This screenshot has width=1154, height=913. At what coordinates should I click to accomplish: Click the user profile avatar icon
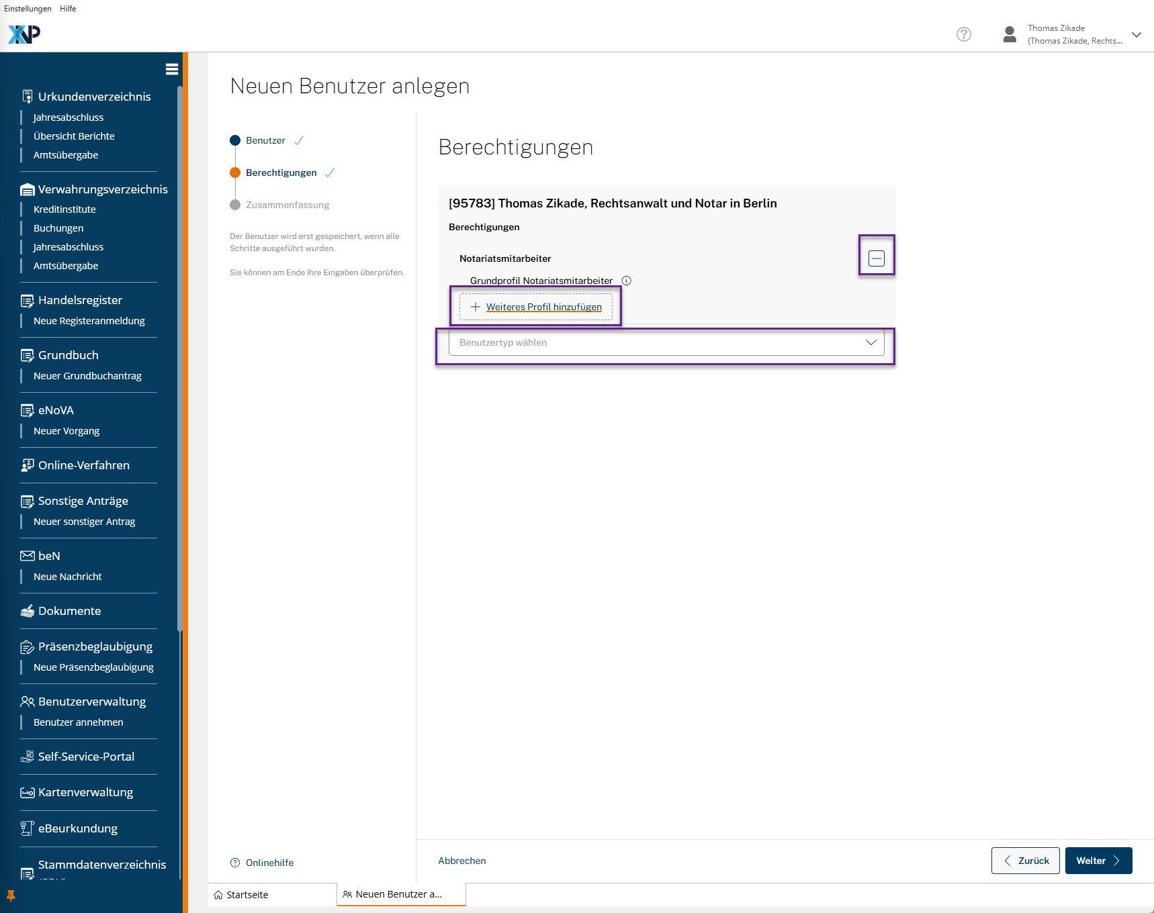click(1009, 34)
